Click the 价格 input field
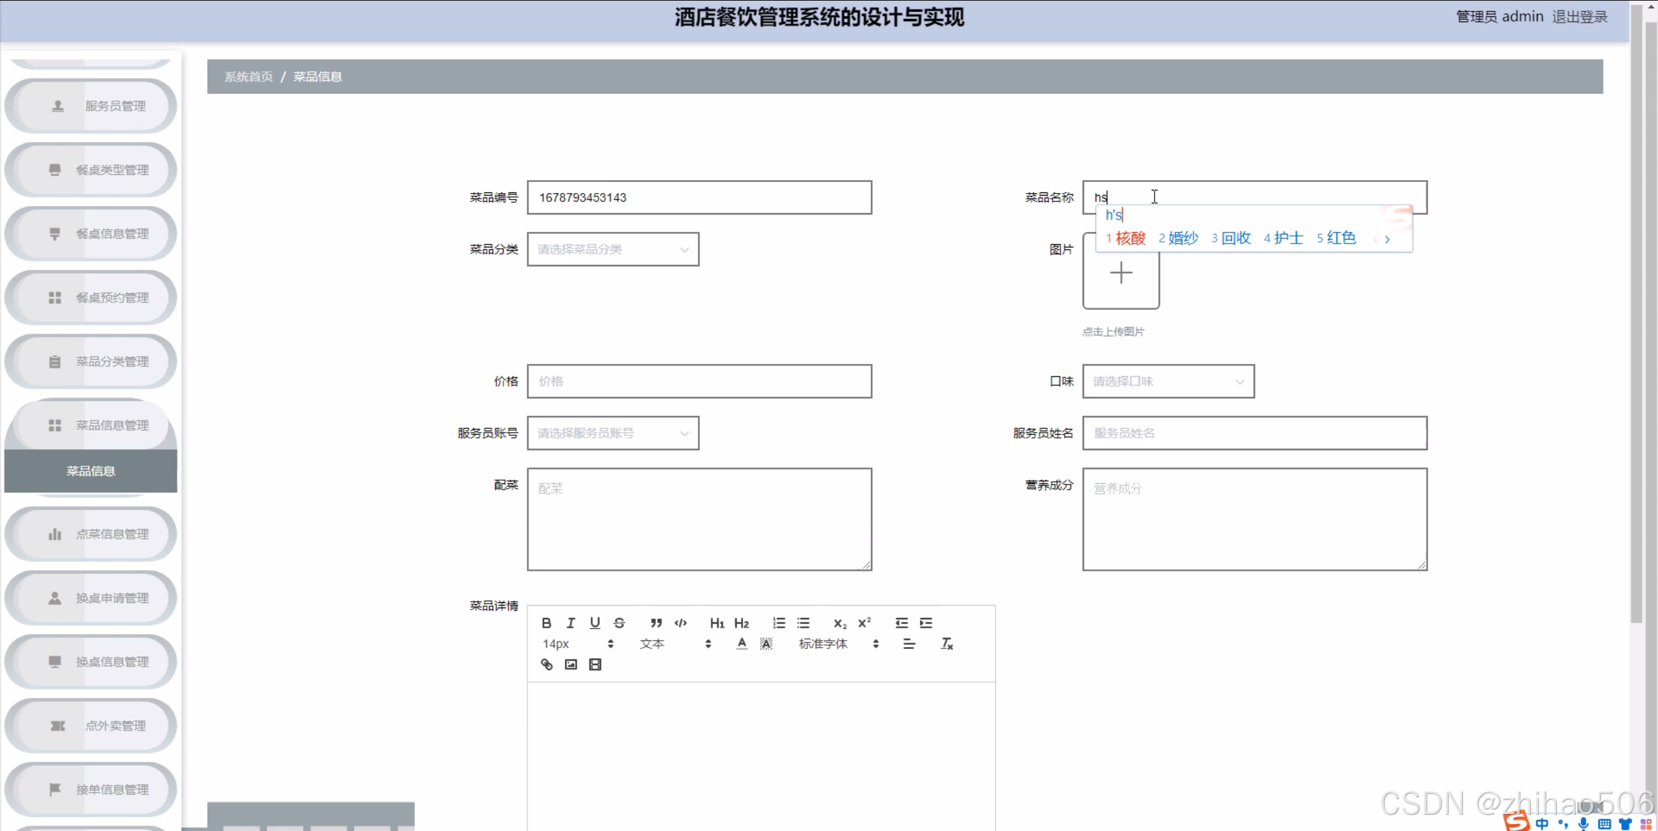 [699, 381]
